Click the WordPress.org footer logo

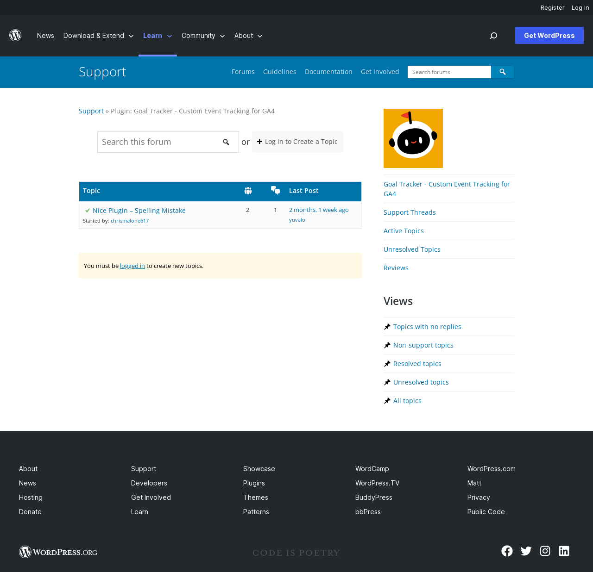(58, 552)
